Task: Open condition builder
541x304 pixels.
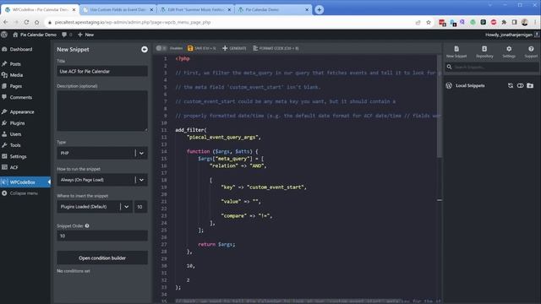Action: [102, 258]
